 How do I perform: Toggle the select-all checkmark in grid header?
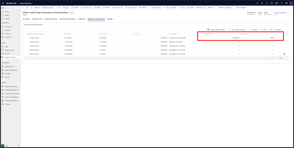tap(28, 34)
